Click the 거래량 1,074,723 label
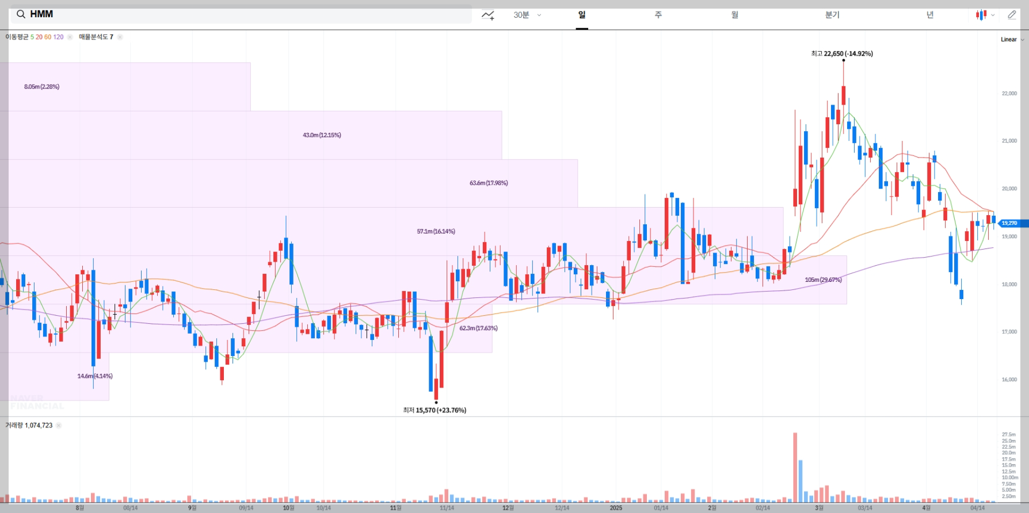 (29, 426)
